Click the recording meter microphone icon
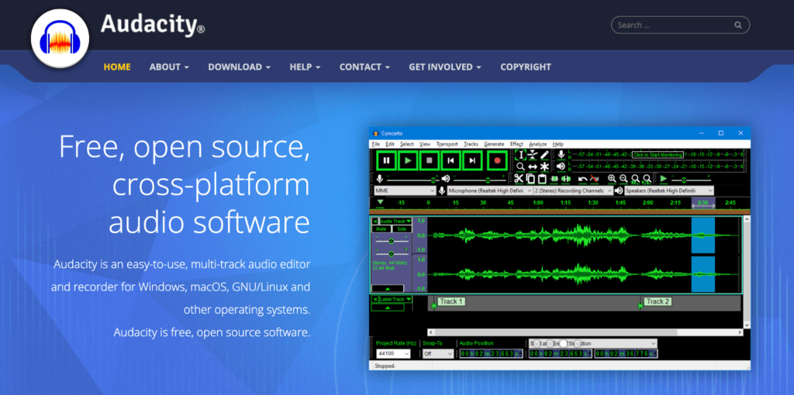The image size is (794, 395). [x=561, y=155]
